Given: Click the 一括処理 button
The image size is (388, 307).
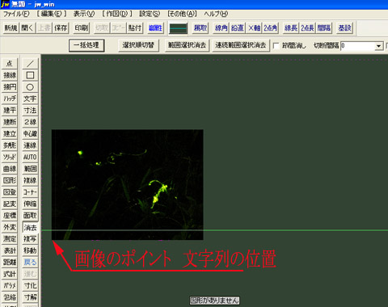Looking at the screenshot, I should click(x=86, y=45).
